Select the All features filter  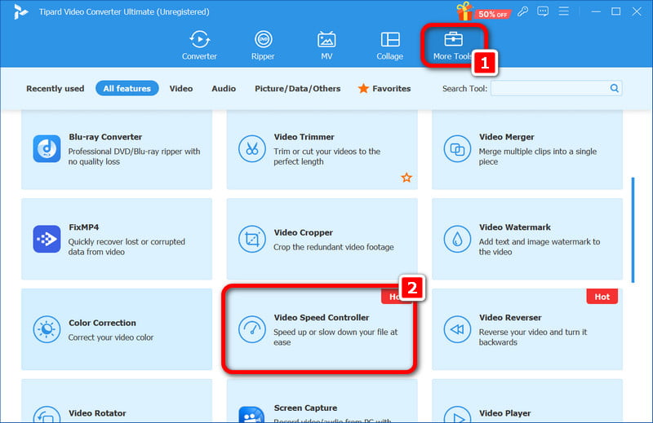point(127,88)
